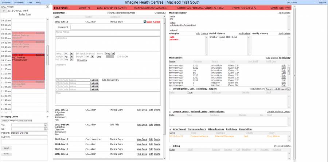Pop out the Messaging Centre panel icon
Screen dimensions: 328x162
[47, 117]
